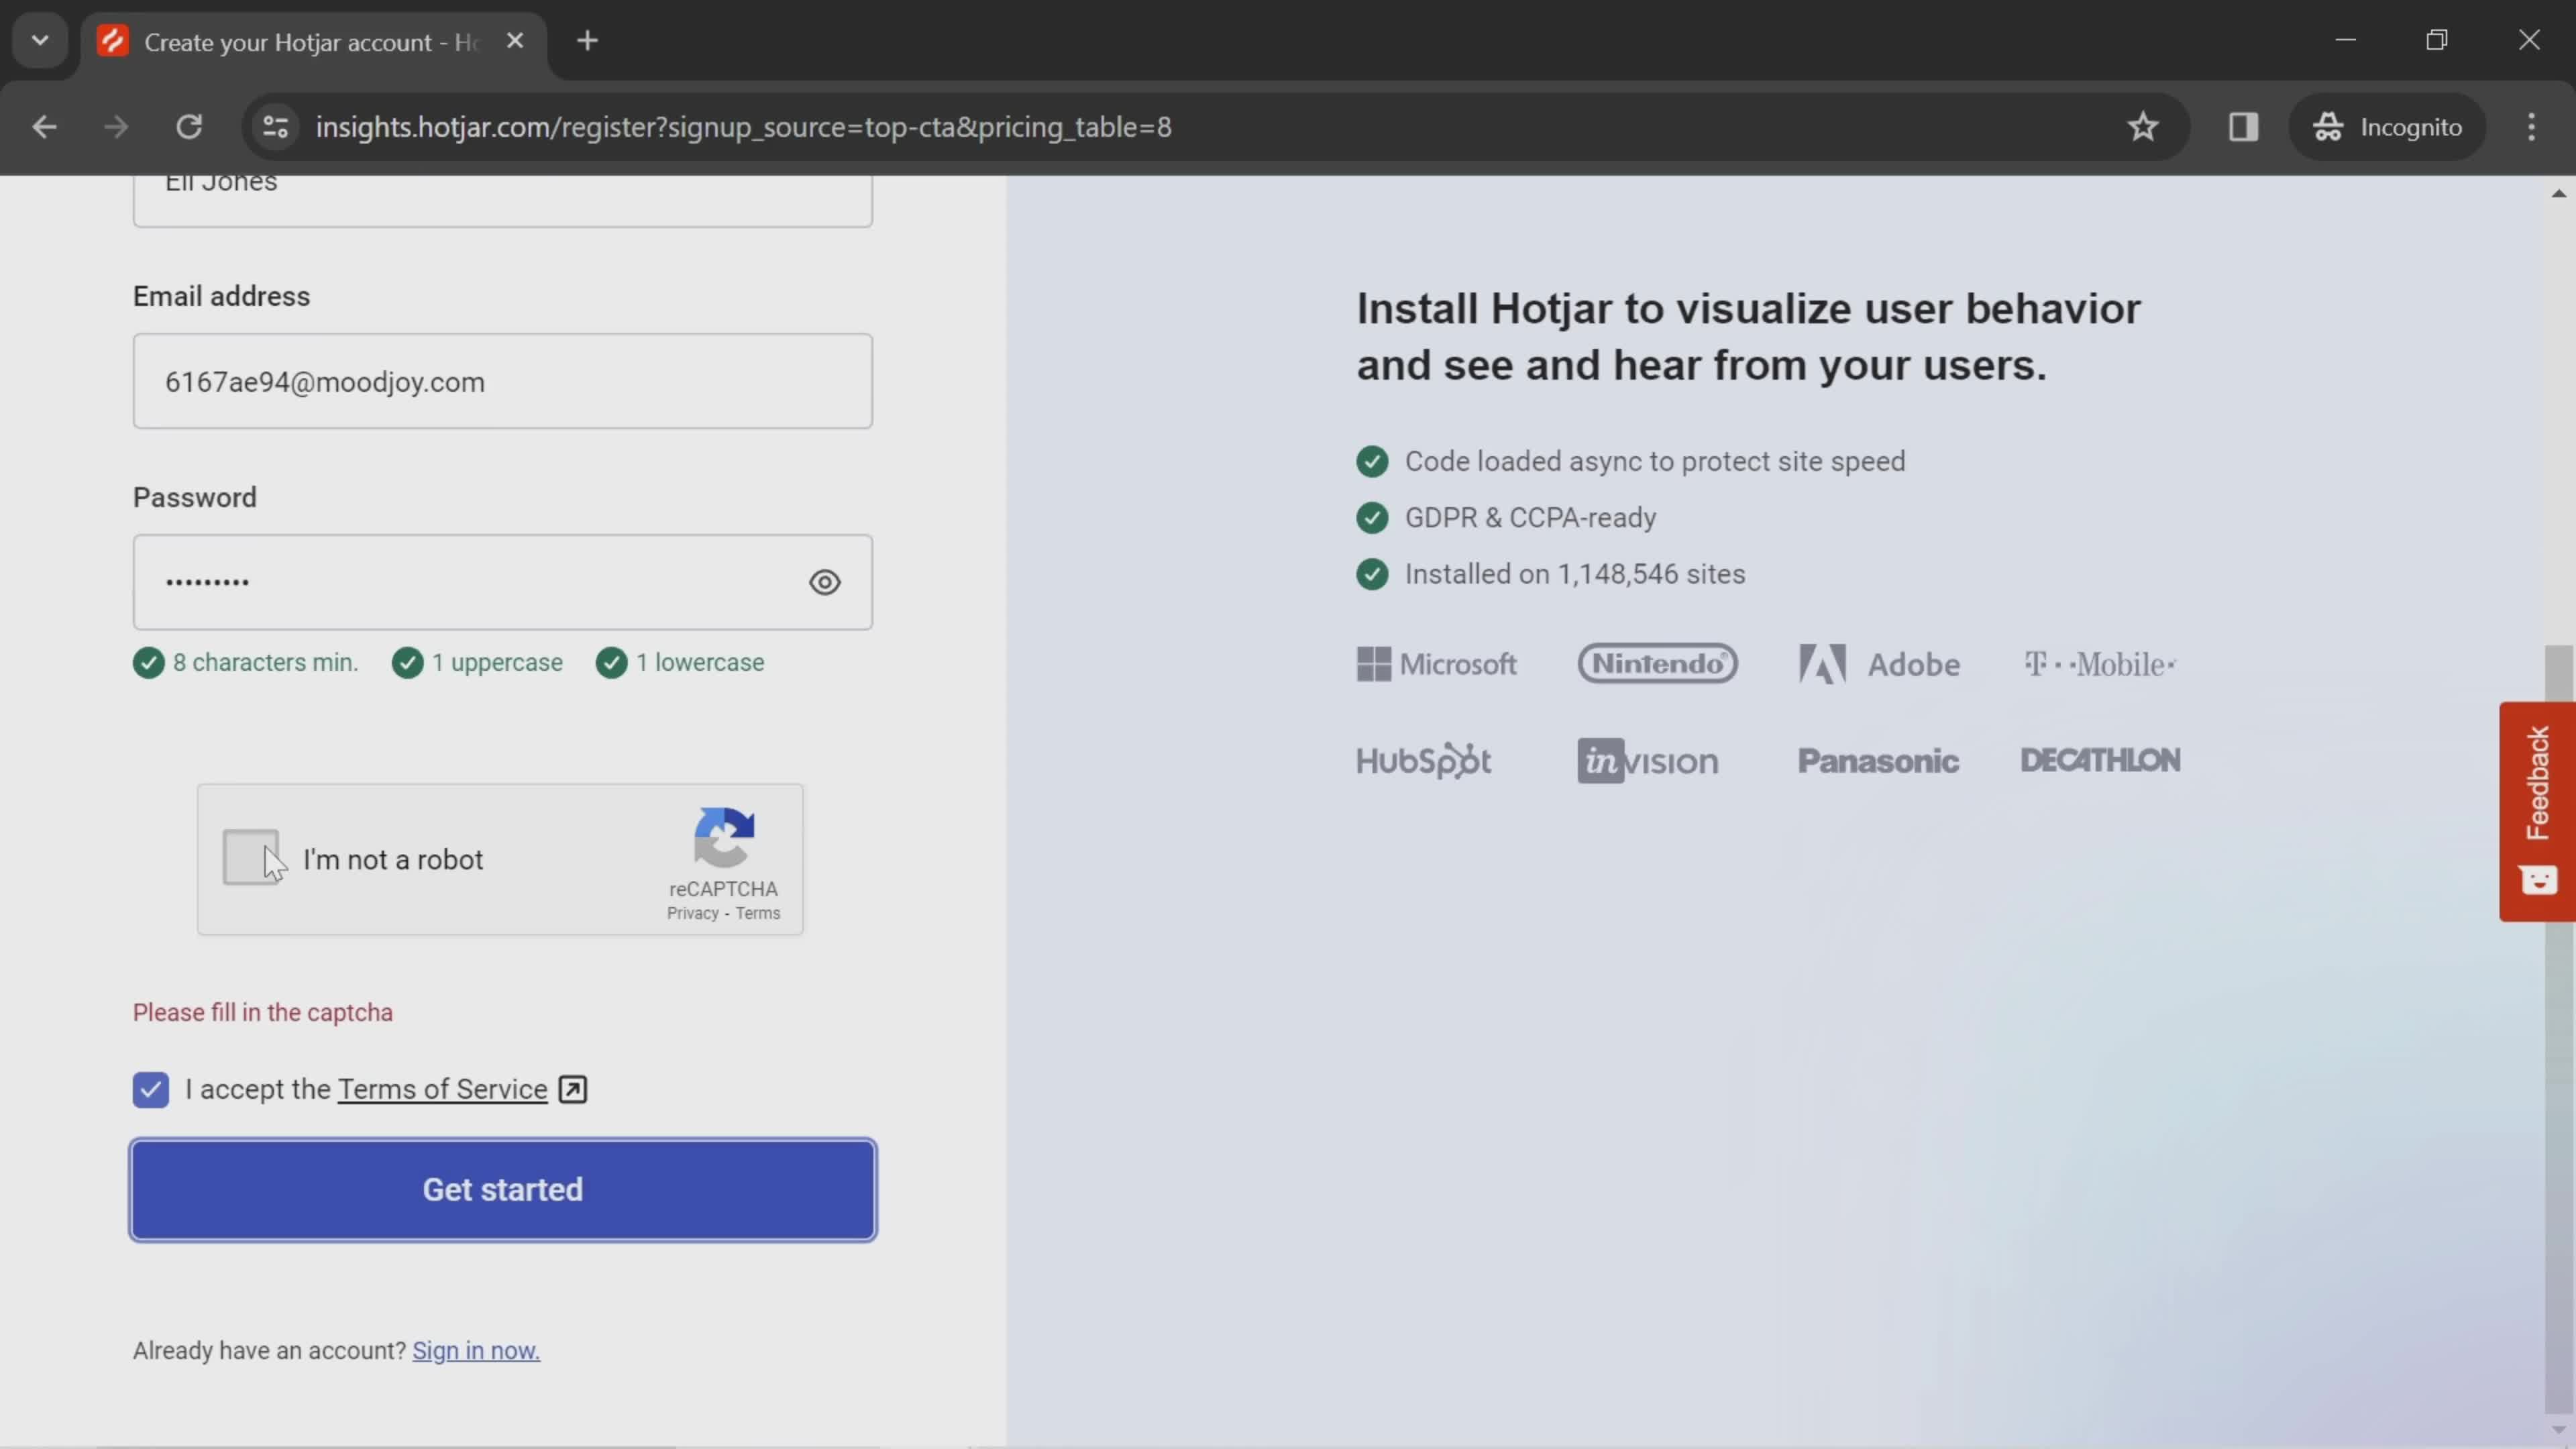
Task: Click the 'Please fill in the captcha' message
Action: click(263, 1012)
